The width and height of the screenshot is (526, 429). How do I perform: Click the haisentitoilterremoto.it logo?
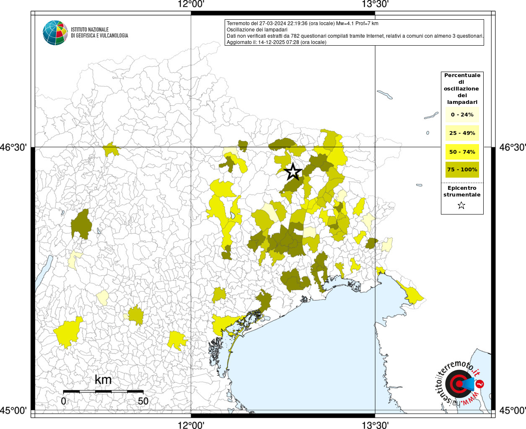click(460, 383)
